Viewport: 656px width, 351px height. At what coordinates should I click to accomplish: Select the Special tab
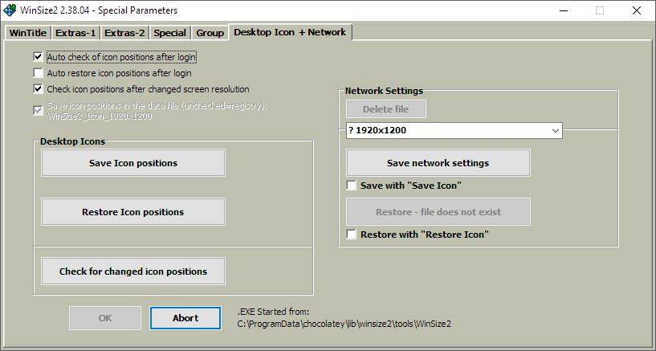pos(170,33)
